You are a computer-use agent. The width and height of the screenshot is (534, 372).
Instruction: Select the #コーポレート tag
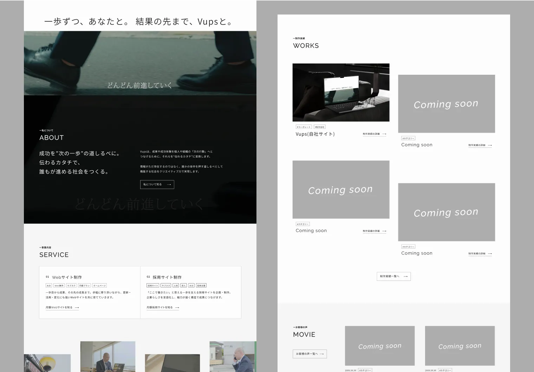[304, 127]
